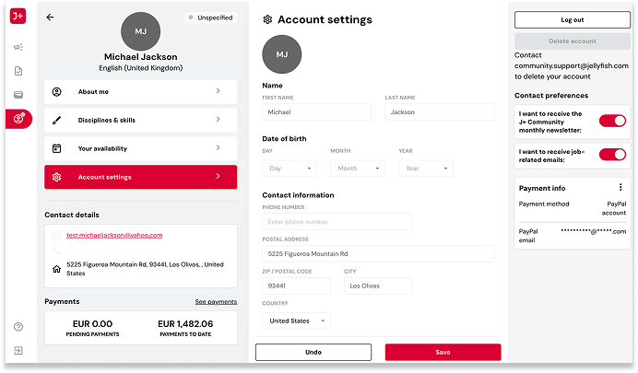This screenshot has width=638, height=373.
Task: Click the Postal address input field
Action: 378,254
